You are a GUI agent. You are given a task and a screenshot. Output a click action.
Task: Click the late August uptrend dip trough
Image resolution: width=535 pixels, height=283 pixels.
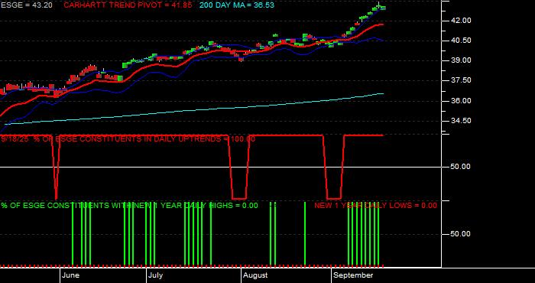334,198
